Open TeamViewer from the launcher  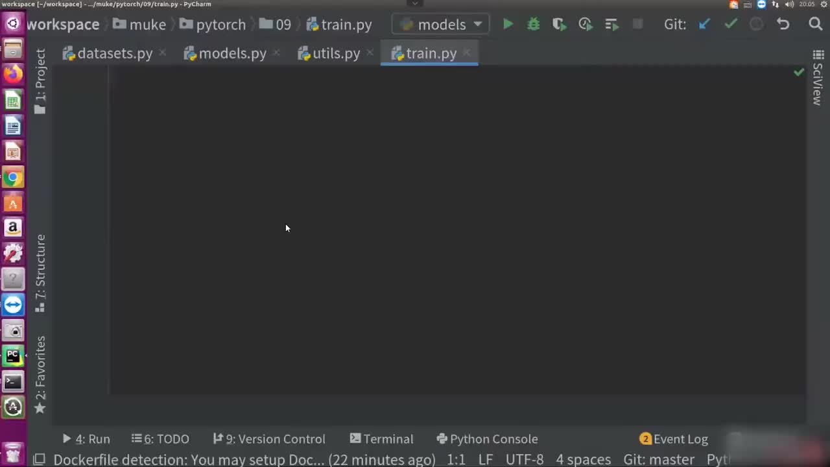(x=13, y=305)
